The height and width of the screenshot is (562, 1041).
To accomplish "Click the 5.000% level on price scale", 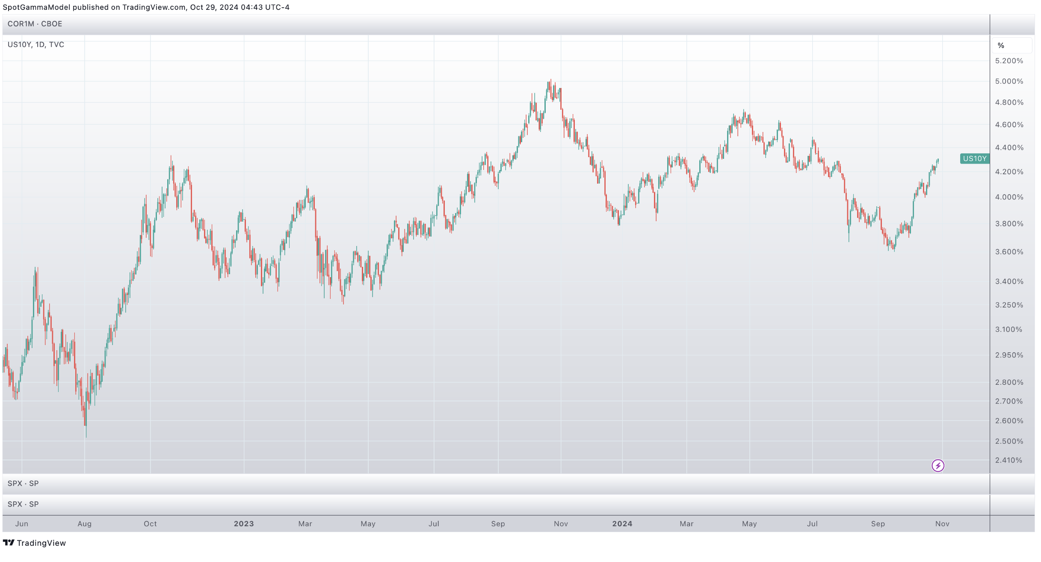I will 1009,81.
